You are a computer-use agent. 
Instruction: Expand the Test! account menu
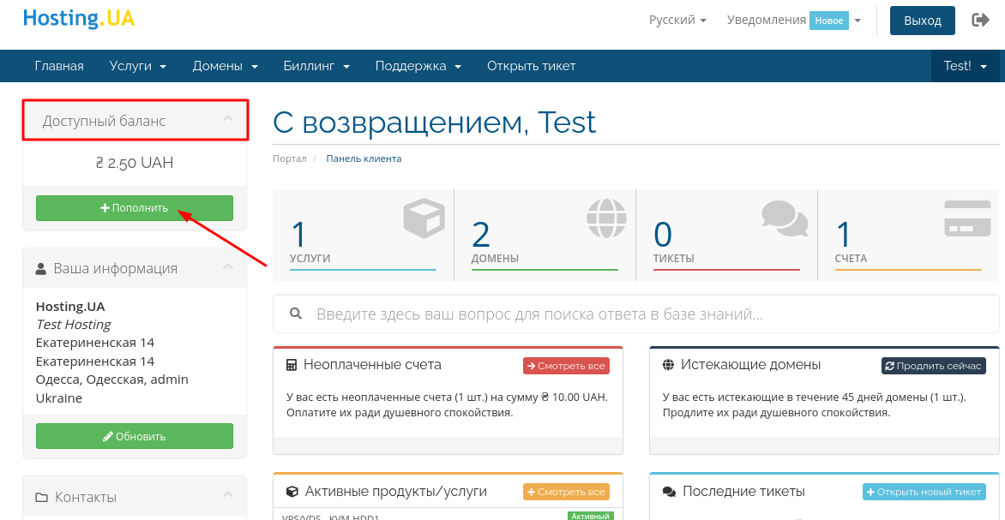click(x=965, y=66)
